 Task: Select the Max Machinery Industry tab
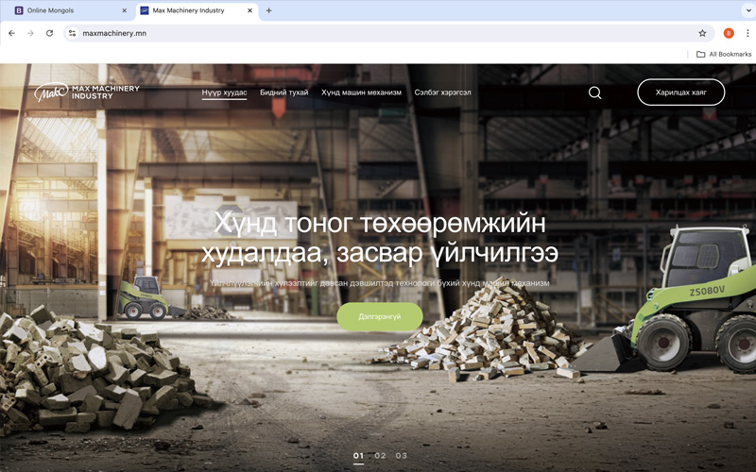[197, 10]
